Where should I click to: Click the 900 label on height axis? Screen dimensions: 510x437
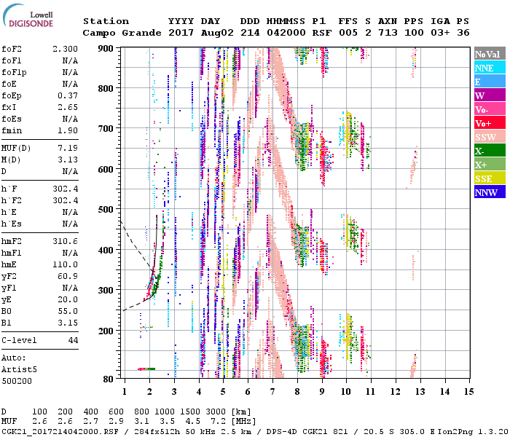pos(107,48)
